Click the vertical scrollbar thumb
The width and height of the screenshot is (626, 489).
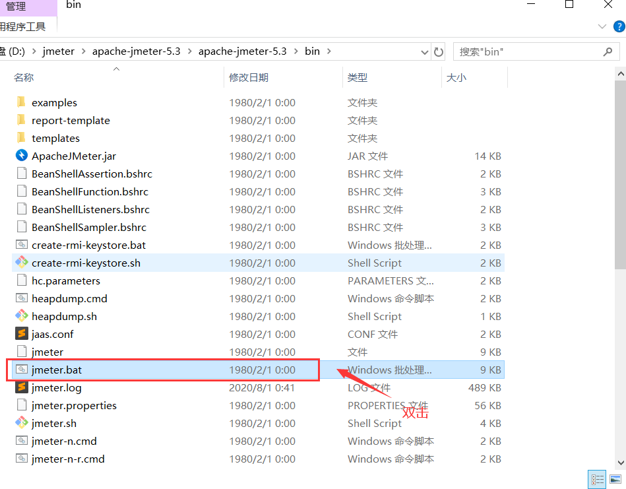click(621, 175)
